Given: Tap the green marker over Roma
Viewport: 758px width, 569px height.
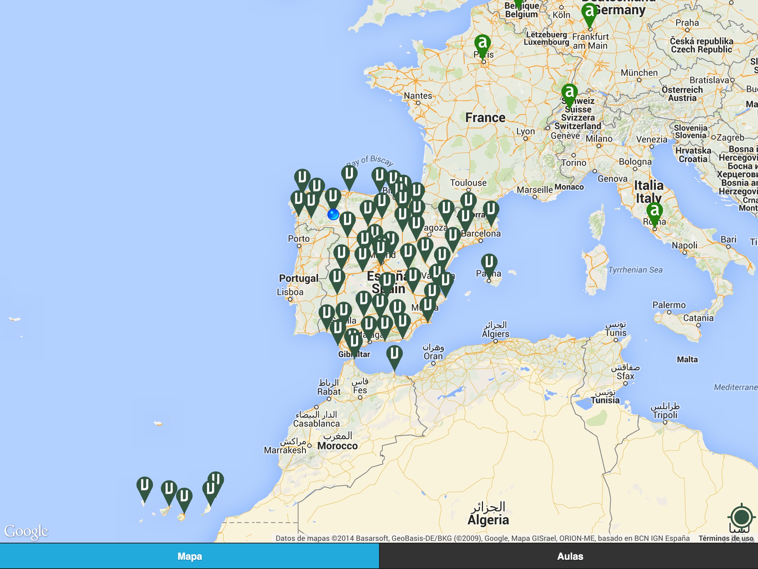Looking at the screenshot, I should [x=655, y=211].
